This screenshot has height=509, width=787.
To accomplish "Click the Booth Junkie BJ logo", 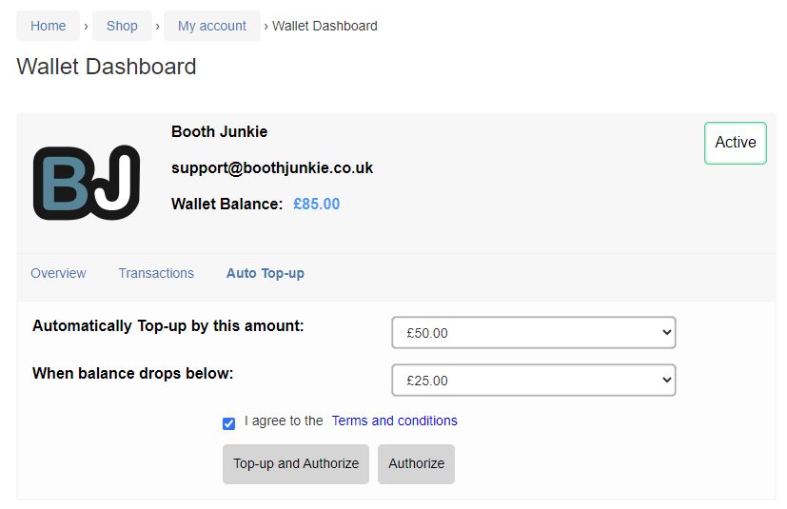I will pyautogui.click(x=87, y=183).
